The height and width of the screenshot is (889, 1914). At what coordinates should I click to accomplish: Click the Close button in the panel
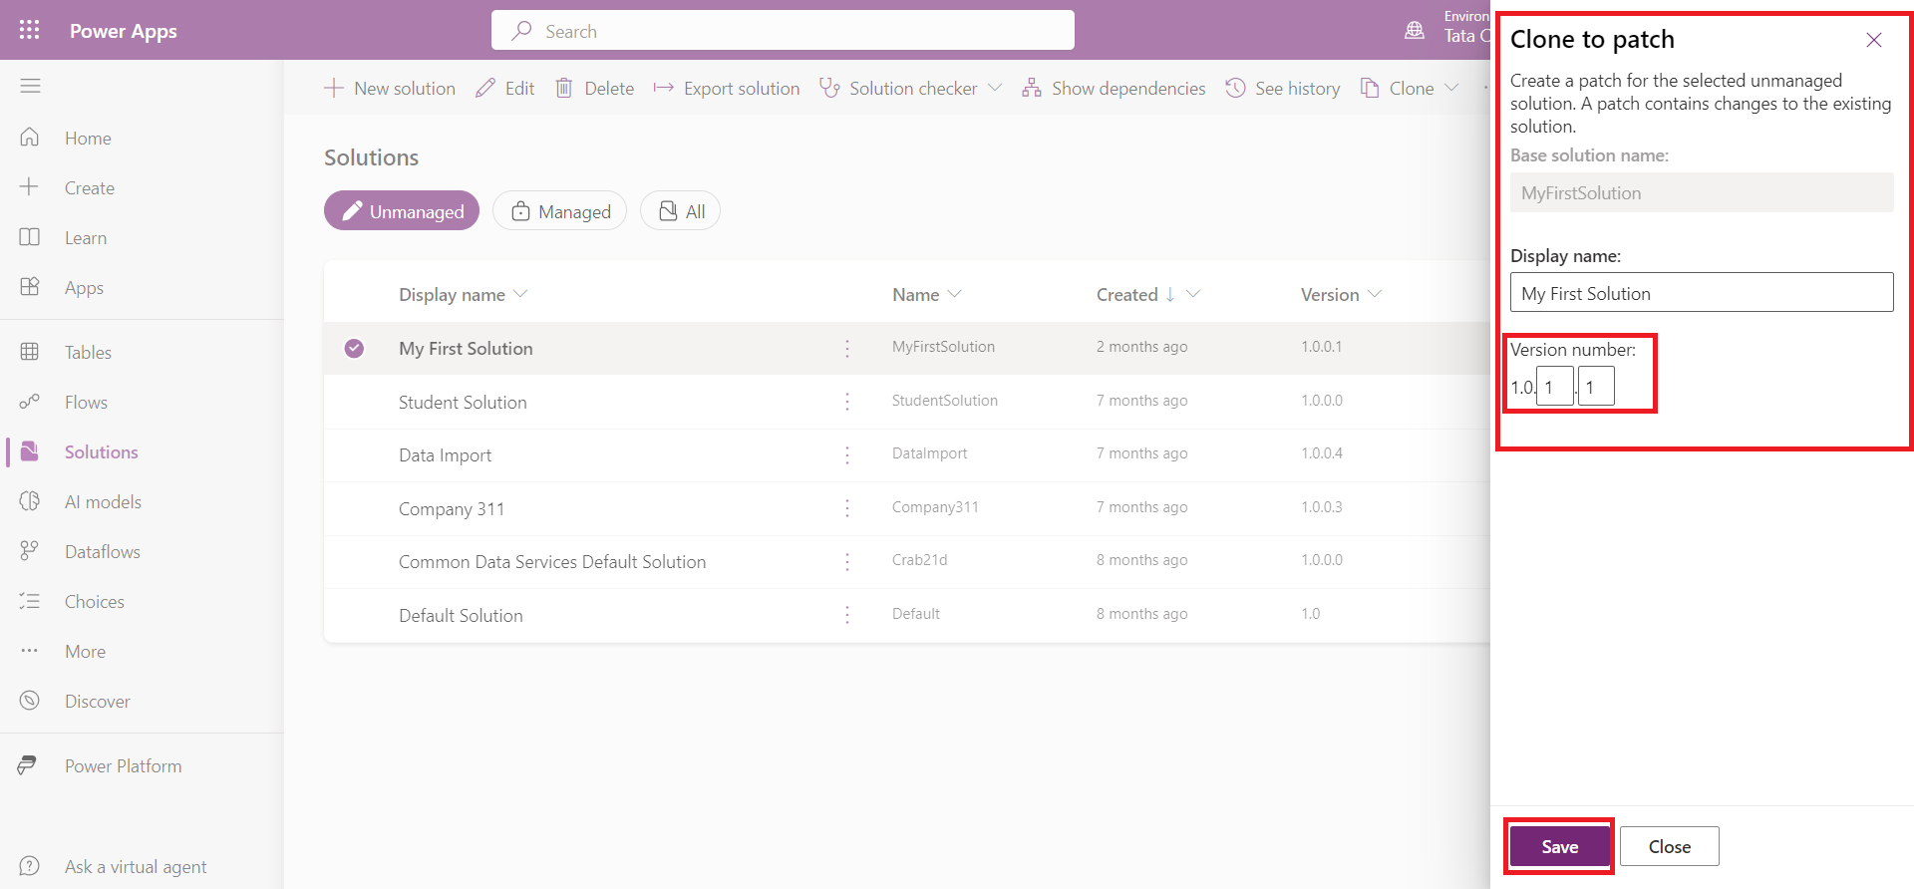point(1669,846)
